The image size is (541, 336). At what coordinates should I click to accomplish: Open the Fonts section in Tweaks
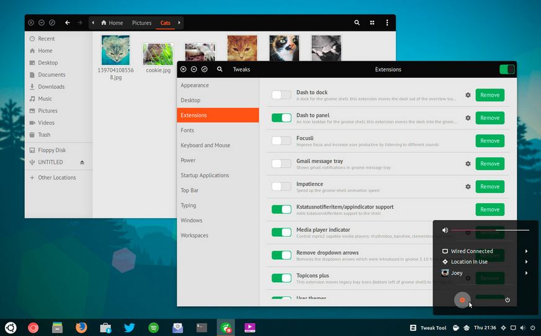218,131
